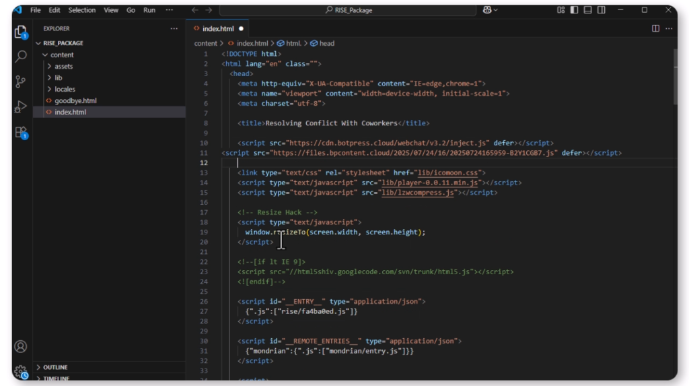The width and height of the screenshot is (689, 386).
Task: Click the RISE_Package search command center
Action: click(348, 9)
